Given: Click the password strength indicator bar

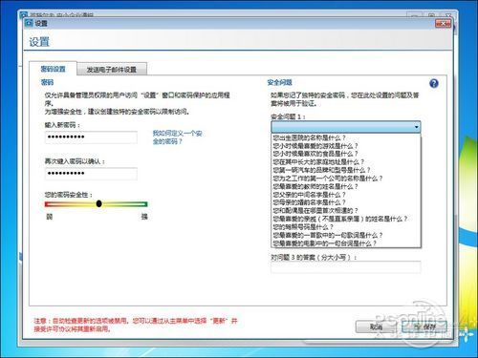Looking at the screenshot, I should [96, 204].
